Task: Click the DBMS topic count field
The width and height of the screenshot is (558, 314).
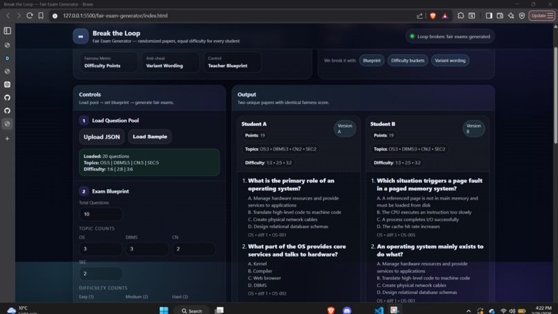Action: click(x=147, y=249)
